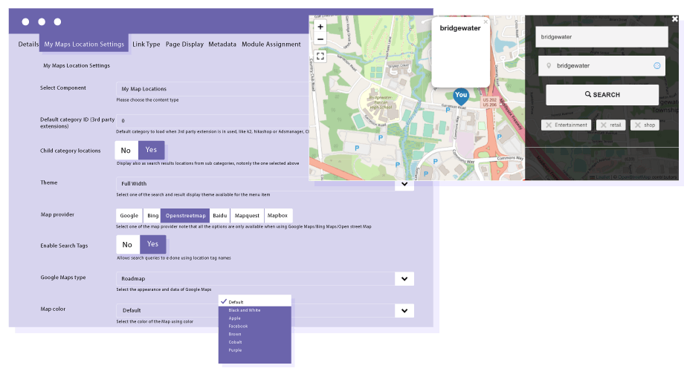Image resolution: width=684 pixels, height=371 pixels.
Task: Expand the Theme dropdown arrow
Action: pyautogui.click(x=404, y=183)
